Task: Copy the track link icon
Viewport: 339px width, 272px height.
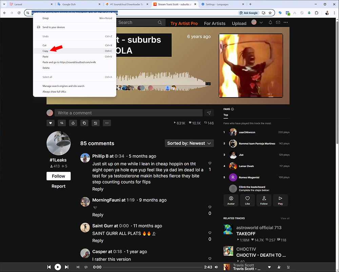Action: (x=84, y=123)
